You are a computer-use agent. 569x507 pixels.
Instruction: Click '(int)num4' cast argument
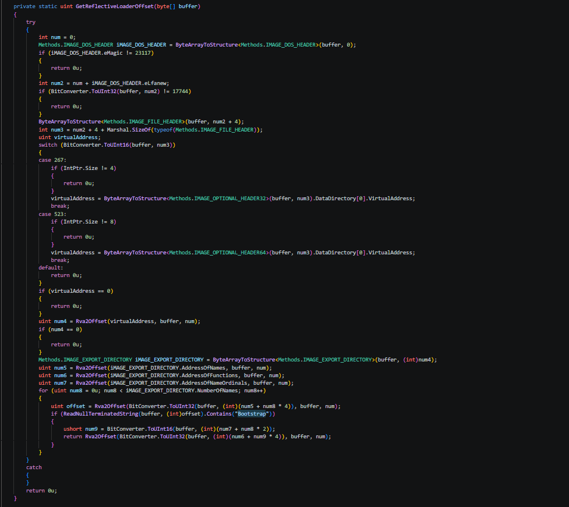coord(418,360)
